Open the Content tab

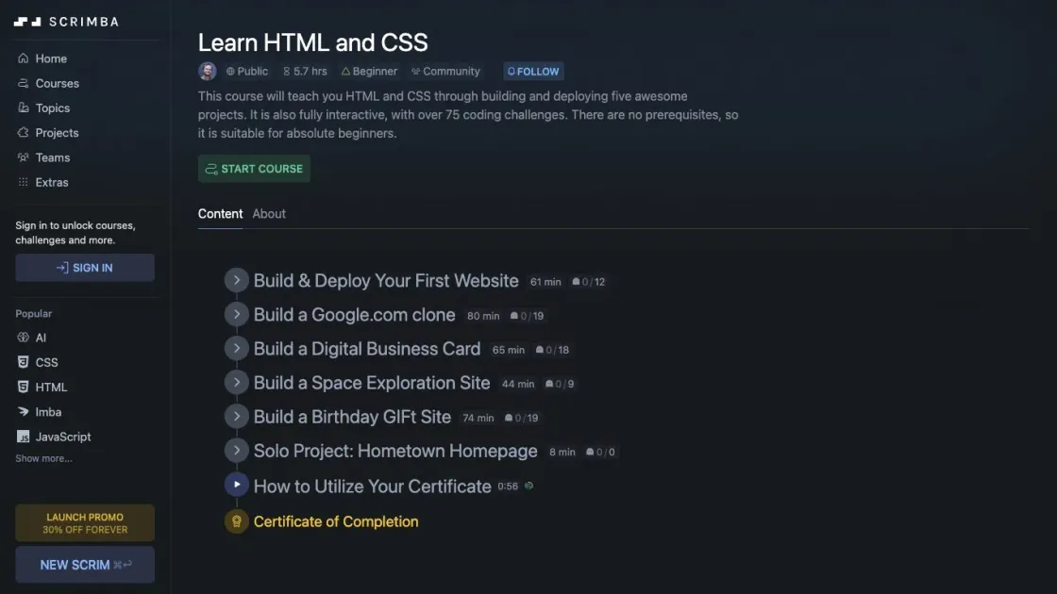click(x=220, y=213)
